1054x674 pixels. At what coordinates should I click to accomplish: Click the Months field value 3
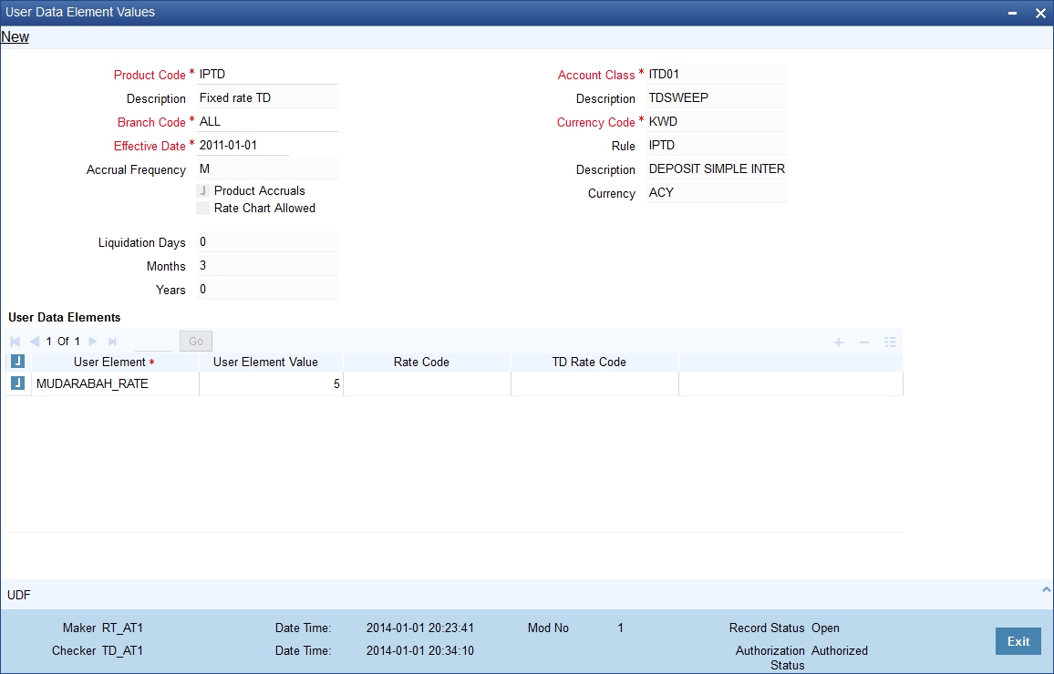pyautogui.click(x=267, y=266)
